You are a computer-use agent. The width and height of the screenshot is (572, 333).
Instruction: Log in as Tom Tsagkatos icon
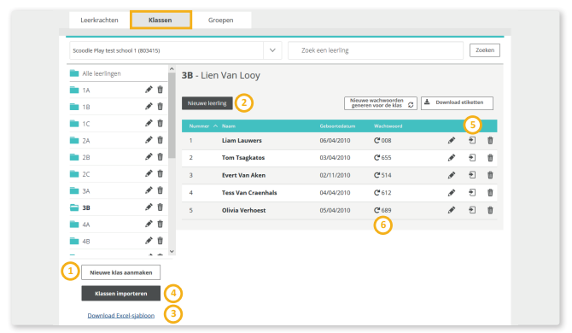472,158
